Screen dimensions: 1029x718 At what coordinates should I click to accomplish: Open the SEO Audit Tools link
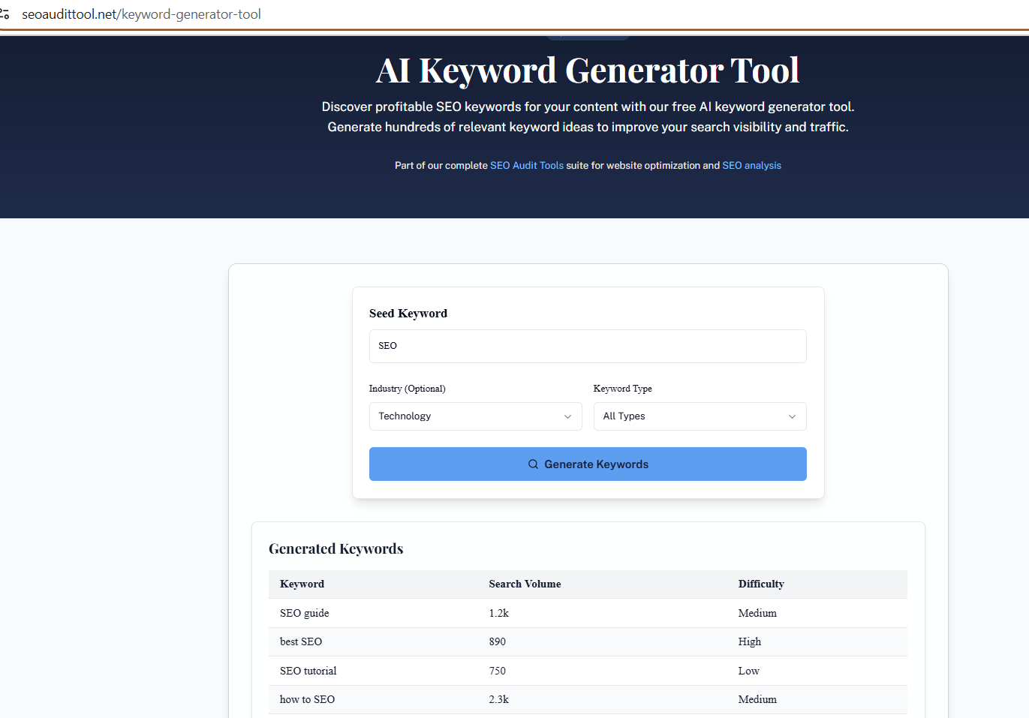click(x=527, y=166)
